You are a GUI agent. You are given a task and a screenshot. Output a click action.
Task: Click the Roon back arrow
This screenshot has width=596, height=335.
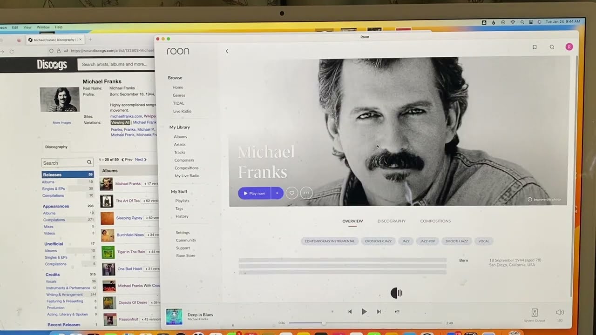[227, 51]
